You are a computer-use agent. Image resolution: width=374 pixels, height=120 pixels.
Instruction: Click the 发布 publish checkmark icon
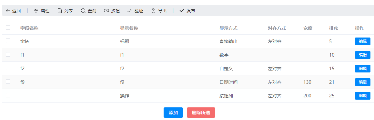click(x=182, y=11)
